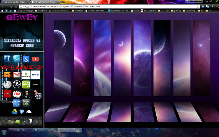Viewport: 219px width, 137px height.
Task: Open the K&J Magnetics bookmark
Action: click(148, 11)
